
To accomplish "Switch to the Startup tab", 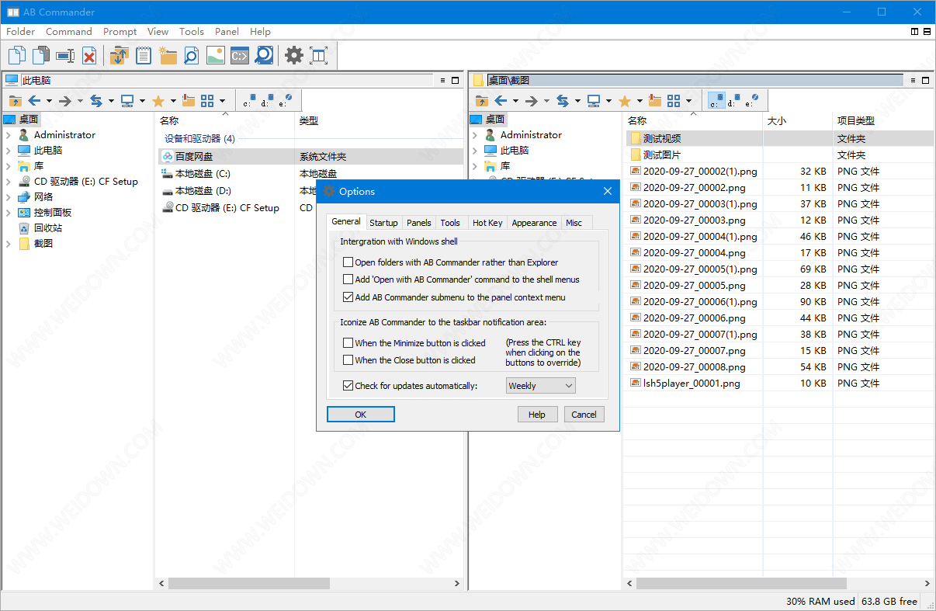I will (x=383, y=223).
